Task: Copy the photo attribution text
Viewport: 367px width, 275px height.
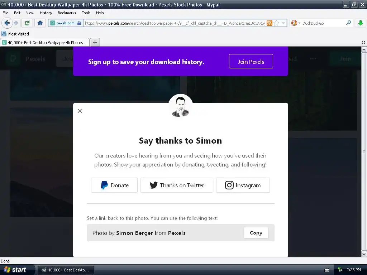Action: 256,233
